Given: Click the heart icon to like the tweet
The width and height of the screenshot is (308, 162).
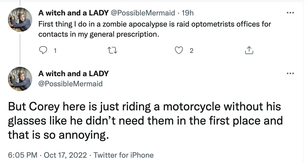Looking at the screenshot, I should [x=179, y=50].
